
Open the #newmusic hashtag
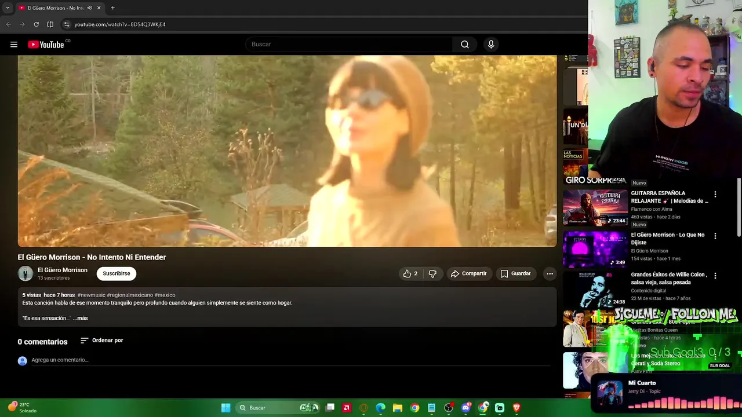[91, 295]
